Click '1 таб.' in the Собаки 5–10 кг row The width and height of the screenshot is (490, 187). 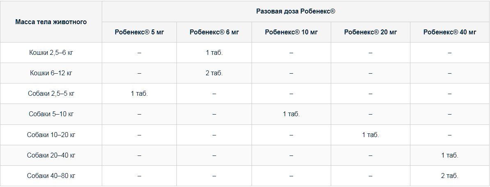coord(291,114)
